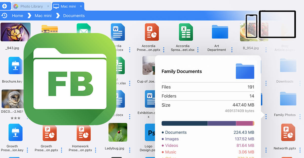Open more options for Accordia Prese...on.pptx

point(164,50)
